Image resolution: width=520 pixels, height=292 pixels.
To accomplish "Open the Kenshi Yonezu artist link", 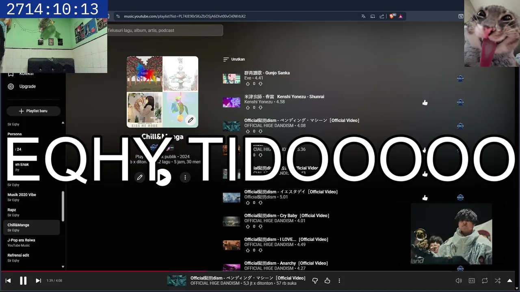I will [x=258, y=102].
